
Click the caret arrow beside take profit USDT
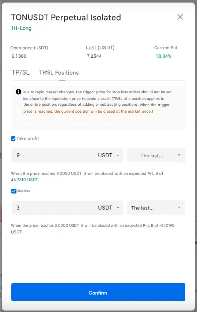(118, 155)
